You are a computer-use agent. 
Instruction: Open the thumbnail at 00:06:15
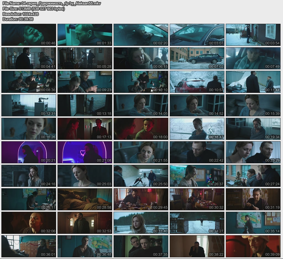click(x=141, y=58)
